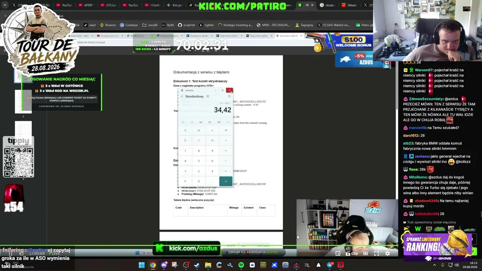
Task: Click the Calculator multiply key
Action: (x=226, y=151)
